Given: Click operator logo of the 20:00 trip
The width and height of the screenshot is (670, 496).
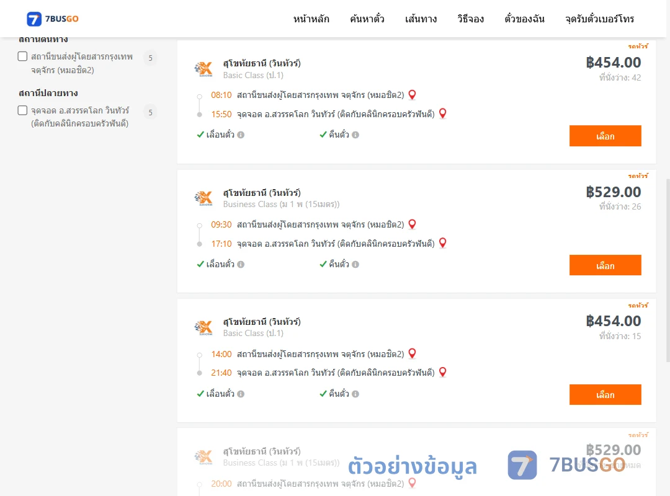Looking at the screenshot, I should tap(203, 457).
